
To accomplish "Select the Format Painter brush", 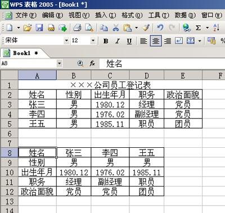I will coord(146,28).
